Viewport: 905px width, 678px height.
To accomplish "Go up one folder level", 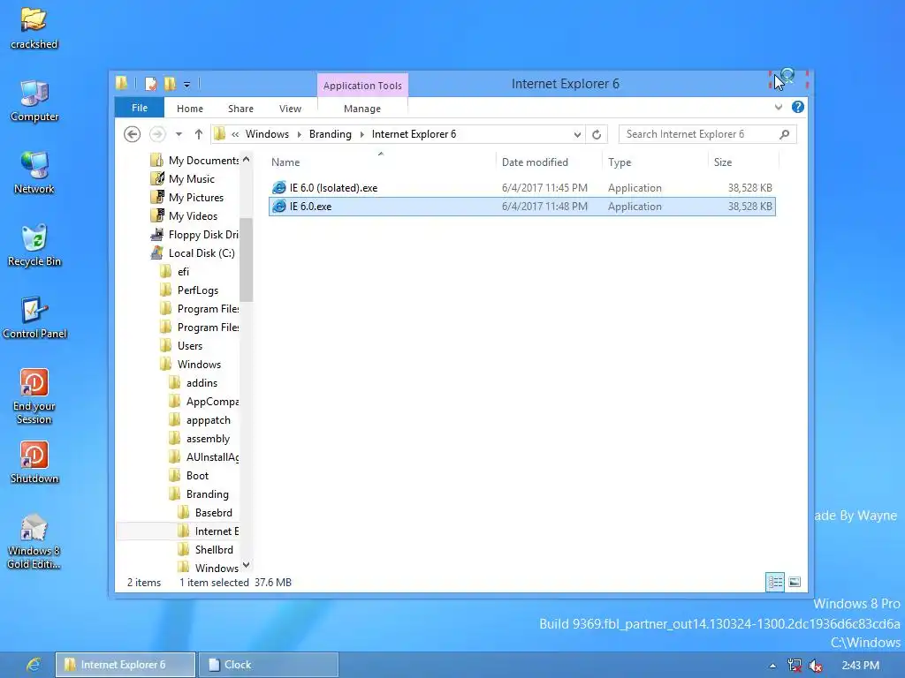I will [199, 134].
